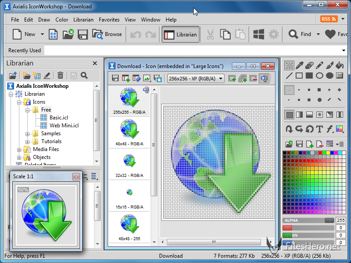The height and width of the screenshot is (263, 351).
Task: Toggle the preview monitor button in icon toolbar
Action: click(264, 78)
